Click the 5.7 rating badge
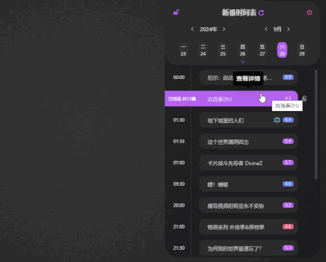 point(288,162)
